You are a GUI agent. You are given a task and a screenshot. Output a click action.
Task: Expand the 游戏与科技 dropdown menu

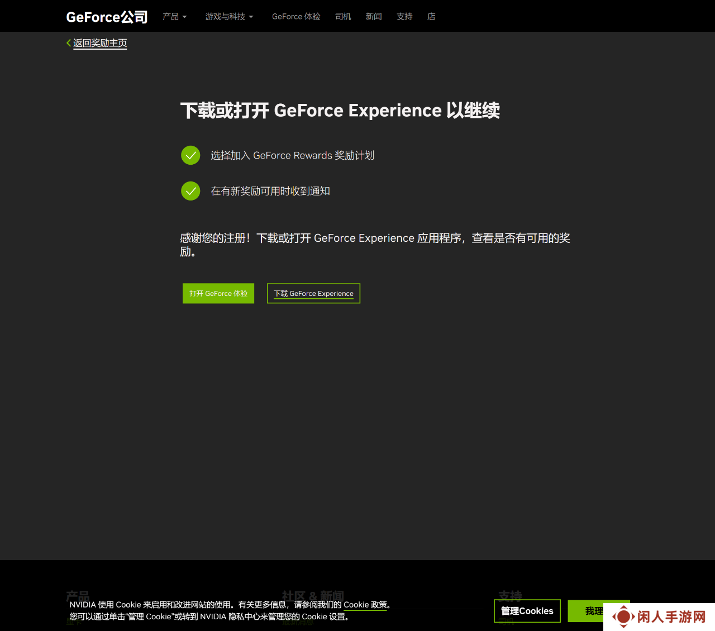click(229, 17)
